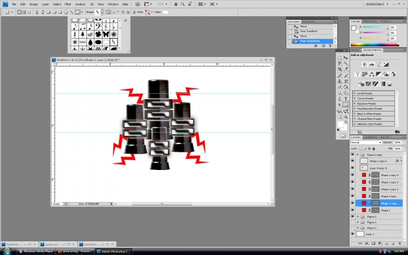Image resolution: width=408 pixels, height=255 pixels.
Task: Hide the Shape 1 copy 2 layer
Action: [x=352, y=189]
